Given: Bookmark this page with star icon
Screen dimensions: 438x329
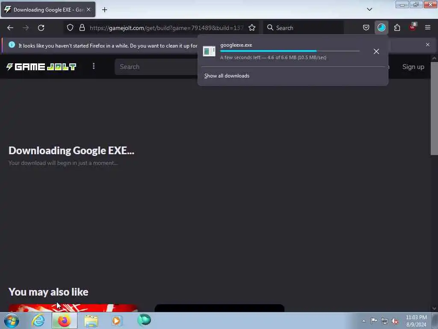Looking at the screenshot, I should click(x=252, y=28).
